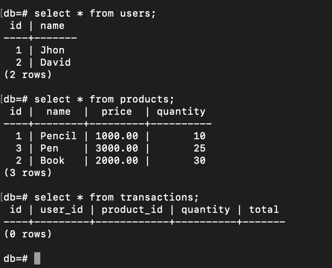332x268 pixels.
Task: Click the quantity value 25
Action: (x=199, y=148)
